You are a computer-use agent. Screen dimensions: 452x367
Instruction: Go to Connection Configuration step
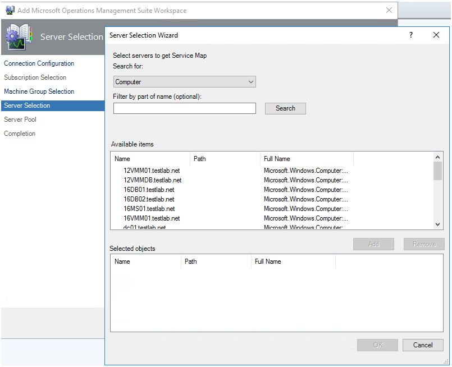coord(39,63)
